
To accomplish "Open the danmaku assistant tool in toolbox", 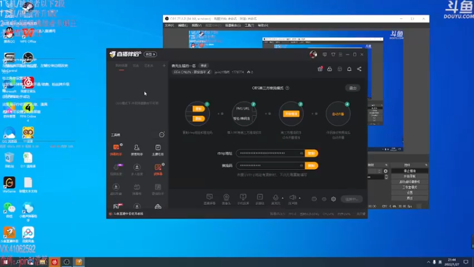I will click(116, 150).
